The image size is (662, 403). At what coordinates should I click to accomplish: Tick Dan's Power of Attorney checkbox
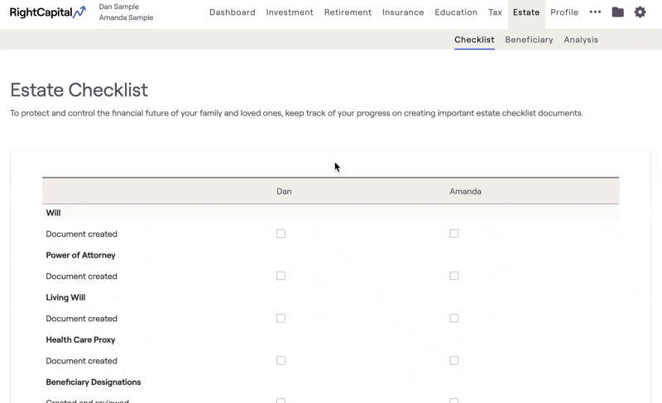[281, 276]
